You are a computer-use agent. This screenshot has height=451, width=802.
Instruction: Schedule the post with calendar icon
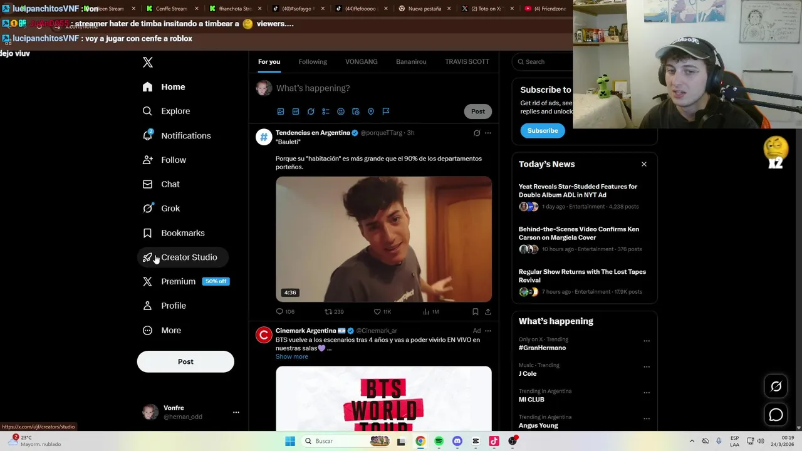click(x=356, y=111)
